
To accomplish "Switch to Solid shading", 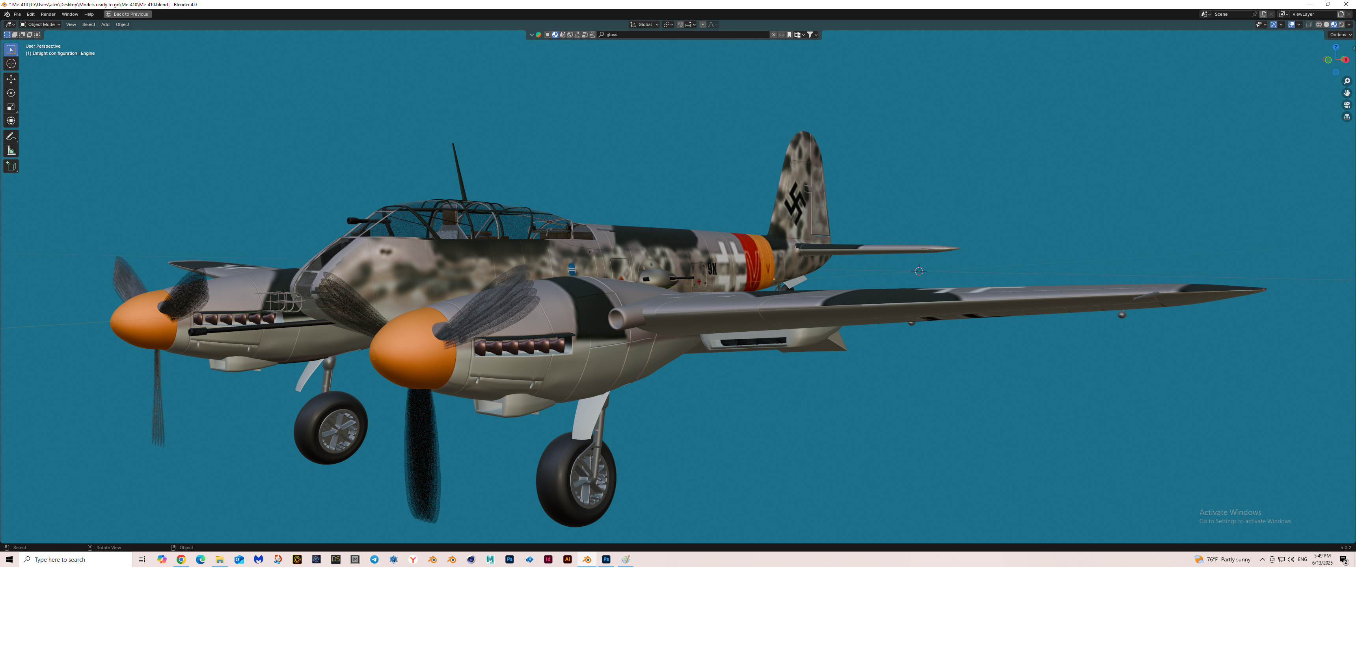I will [1326, 25].
